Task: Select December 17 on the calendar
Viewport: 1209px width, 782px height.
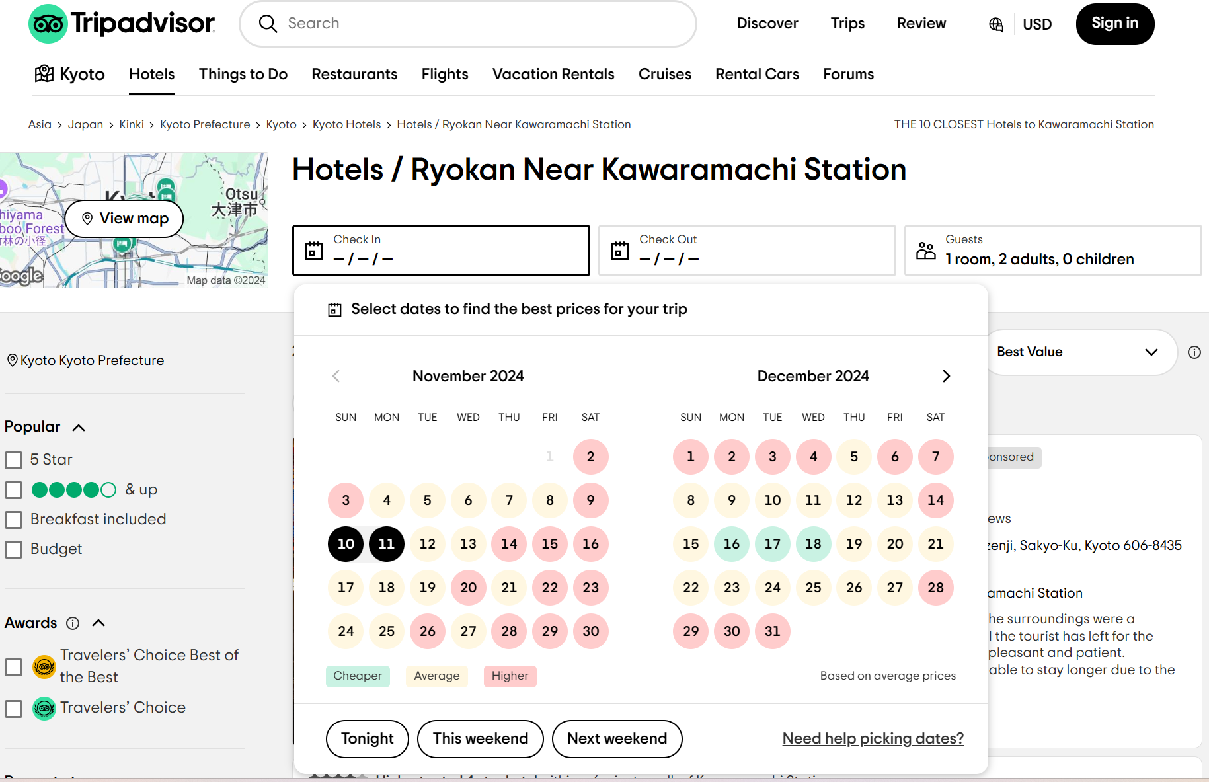Action: [x=772, y=544]
